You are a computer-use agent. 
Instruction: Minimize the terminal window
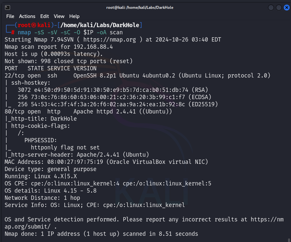(271, 8)
